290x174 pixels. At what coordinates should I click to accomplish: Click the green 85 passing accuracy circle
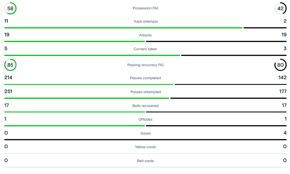click(10, 65)
